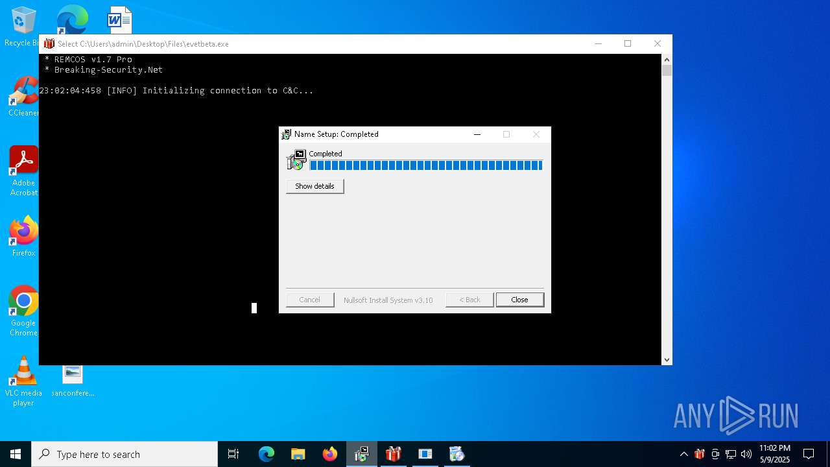
Task: Select the sanconfere... image file on the desktop
Action: 73,381
